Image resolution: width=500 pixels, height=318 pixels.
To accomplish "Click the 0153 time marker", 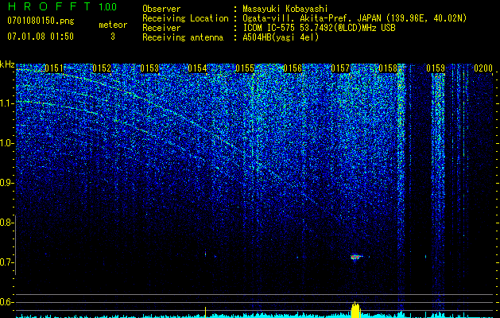I will (149, 68).
